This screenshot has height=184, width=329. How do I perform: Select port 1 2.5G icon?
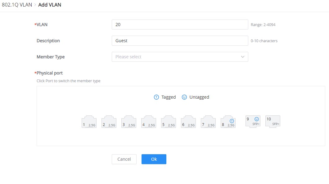89,122
